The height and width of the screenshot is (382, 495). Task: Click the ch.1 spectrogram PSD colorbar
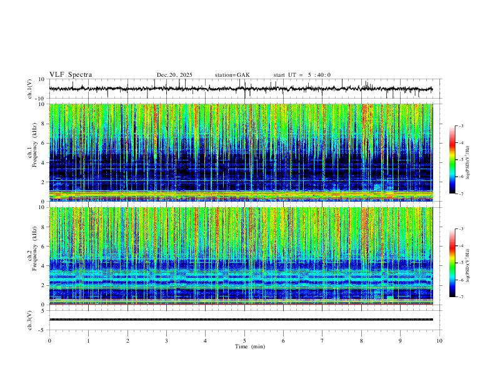(452, 160)
